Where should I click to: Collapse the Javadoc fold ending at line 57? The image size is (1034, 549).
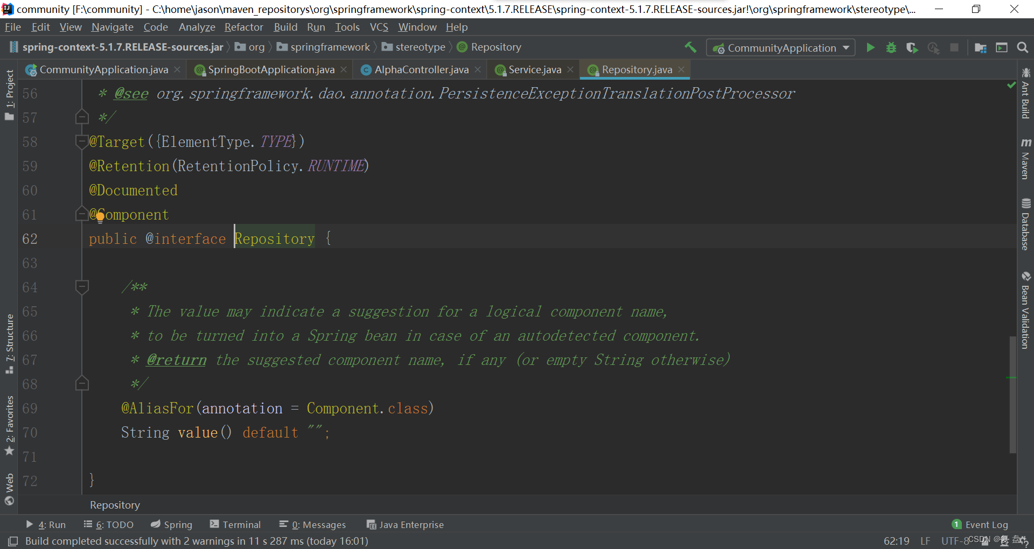[x=82, y=117]
